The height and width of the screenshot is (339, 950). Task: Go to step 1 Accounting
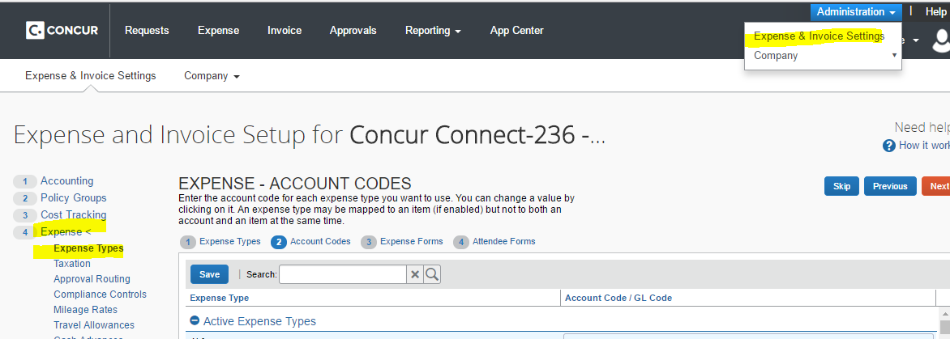66,180
